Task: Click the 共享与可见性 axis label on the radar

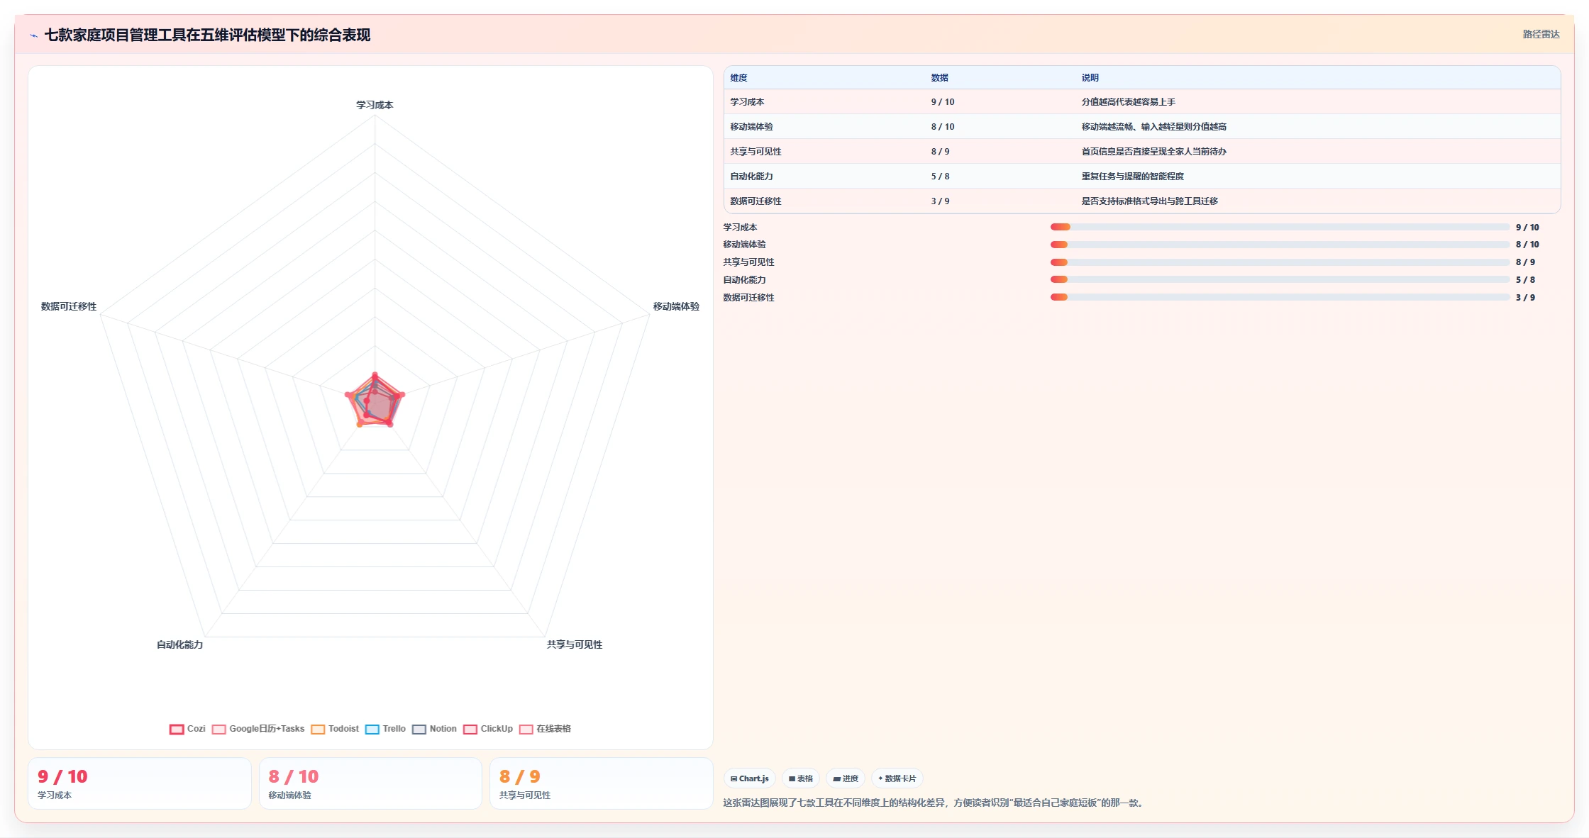Action: pos(575,644)
